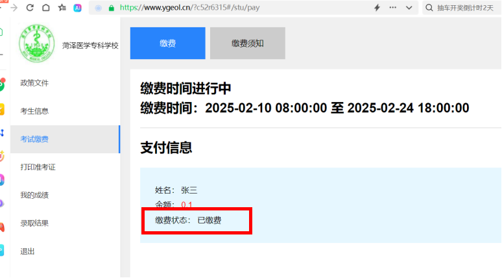Go to 打印准考证 page
The image size is (502, 278).
click(x=38, y=167)
